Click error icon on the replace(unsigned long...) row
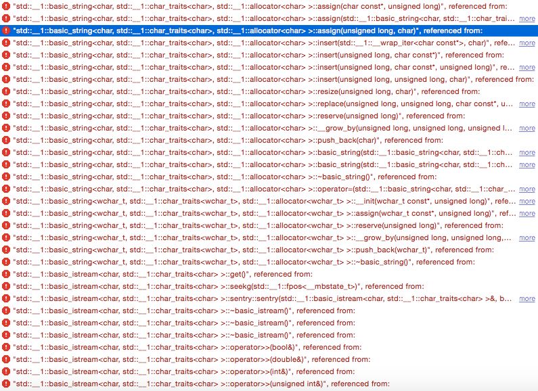The image size is (538, 391). pos(6,103)
